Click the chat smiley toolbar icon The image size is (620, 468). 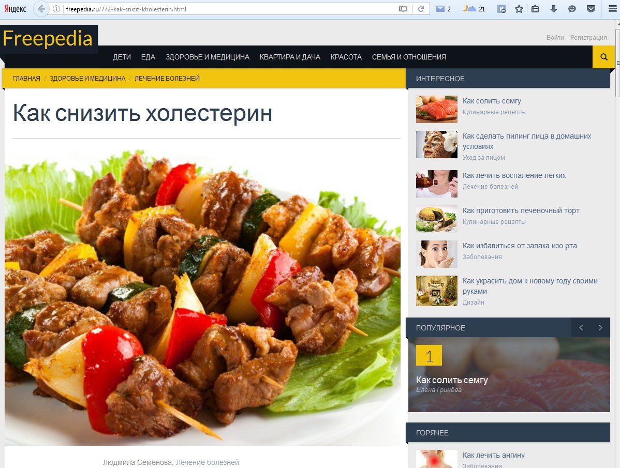coord(572,9)
